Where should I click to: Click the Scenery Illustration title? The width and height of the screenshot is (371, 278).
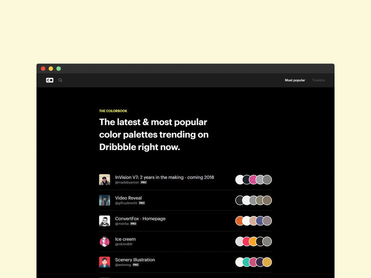[134, 259]
